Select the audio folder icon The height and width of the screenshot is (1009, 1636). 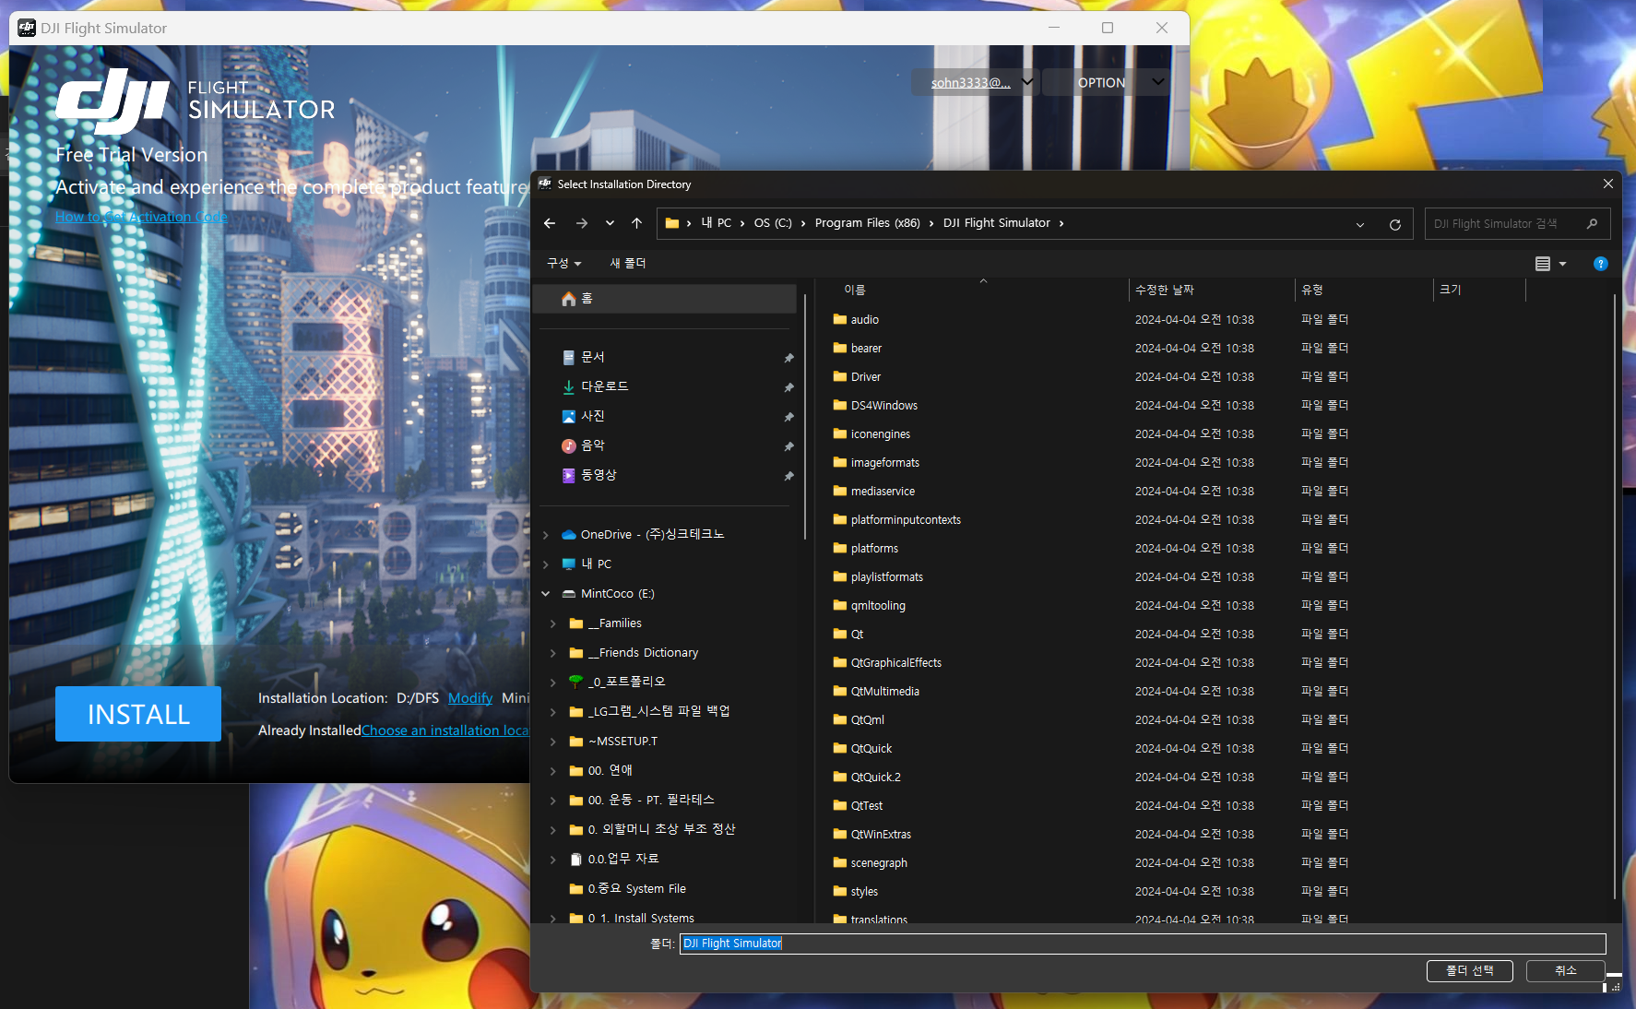839,319
